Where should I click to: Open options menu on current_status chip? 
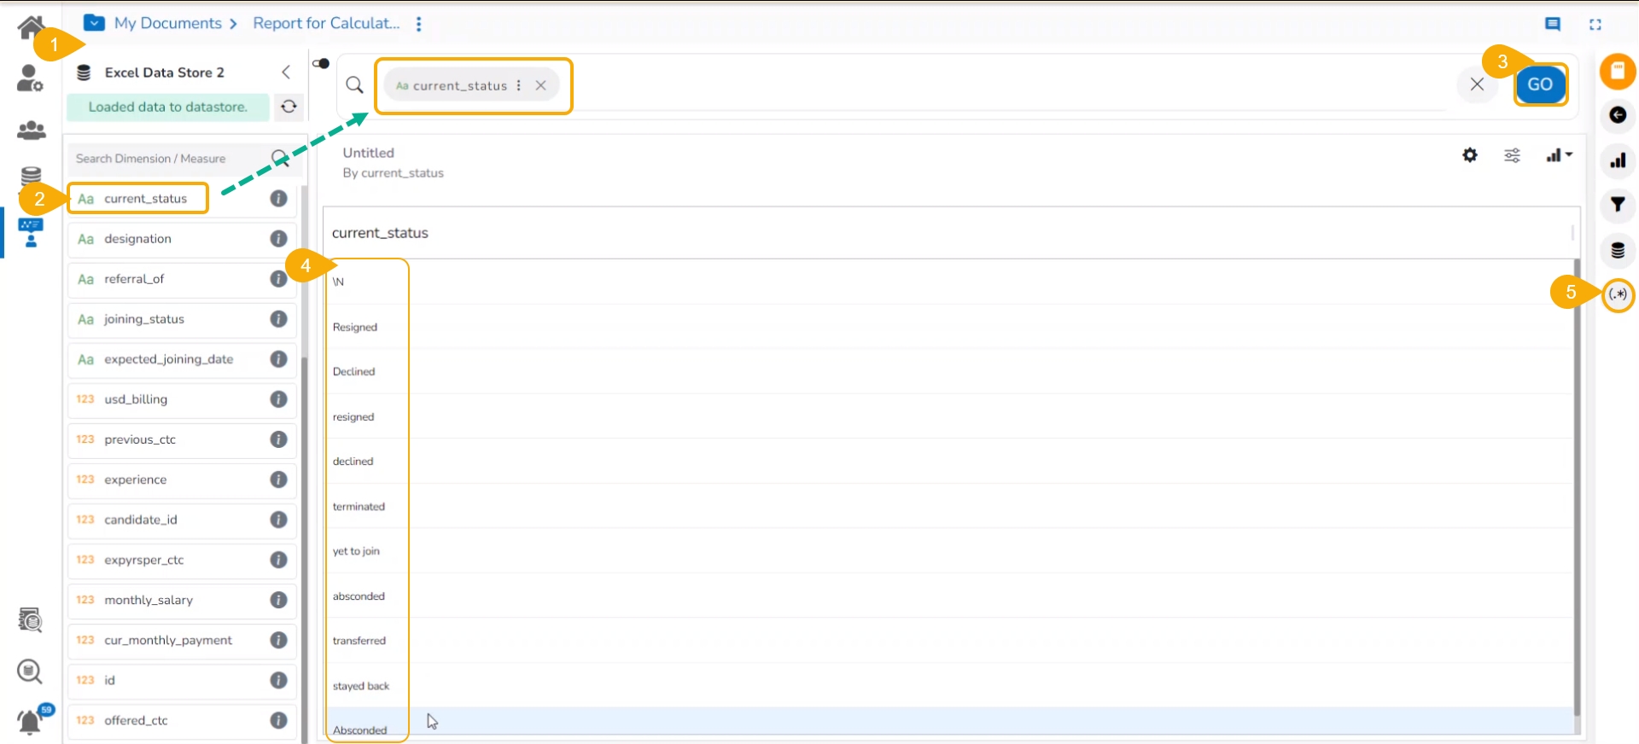point(518,85)
